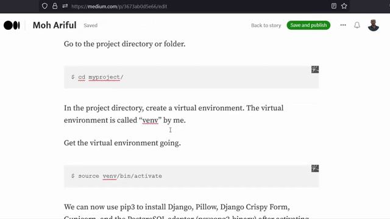
Task: Click the line 'Get the virtual environment going.'
Action: click(x=122, y=143)
